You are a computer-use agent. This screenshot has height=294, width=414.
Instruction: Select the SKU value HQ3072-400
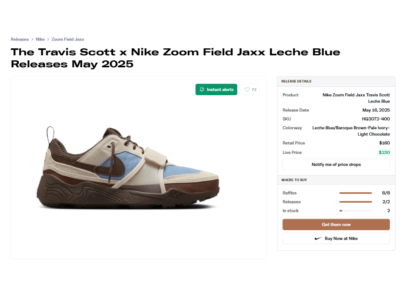pos(376,119)
